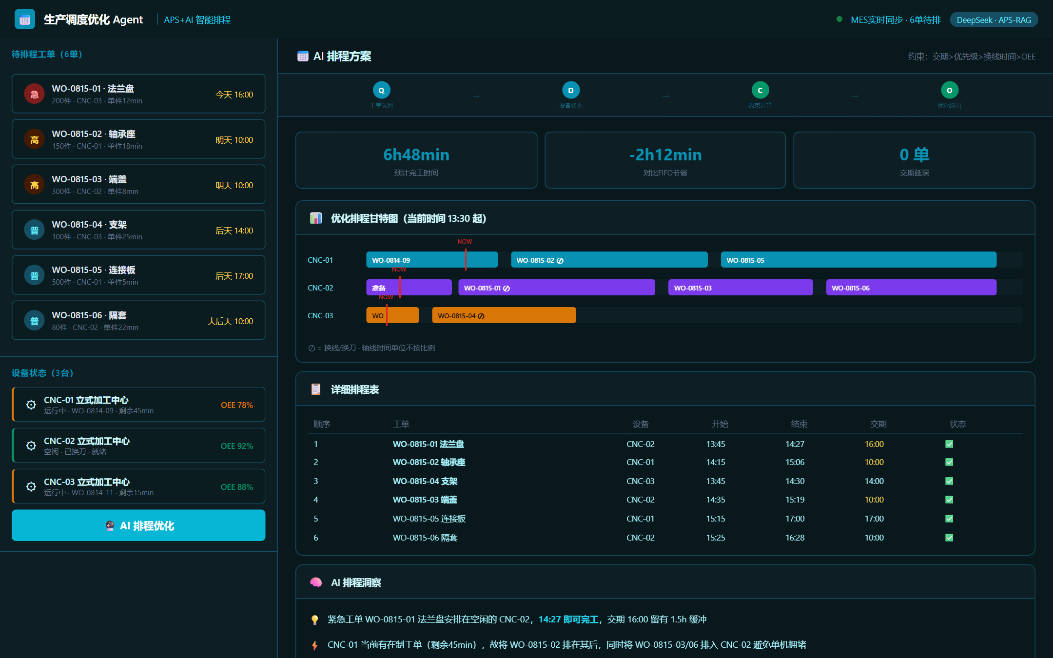
Task: Click the gear icon of CNC-03 立式加工中心
Action: (x=31, y=486)
